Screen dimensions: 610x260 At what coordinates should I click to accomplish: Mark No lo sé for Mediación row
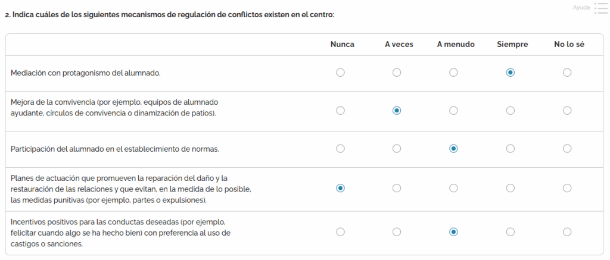567,73
